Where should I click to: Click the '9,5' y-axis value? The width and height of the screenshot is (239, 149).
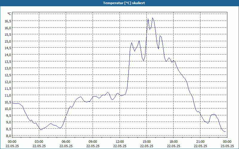pyautogui.click(x=9, y=115)
